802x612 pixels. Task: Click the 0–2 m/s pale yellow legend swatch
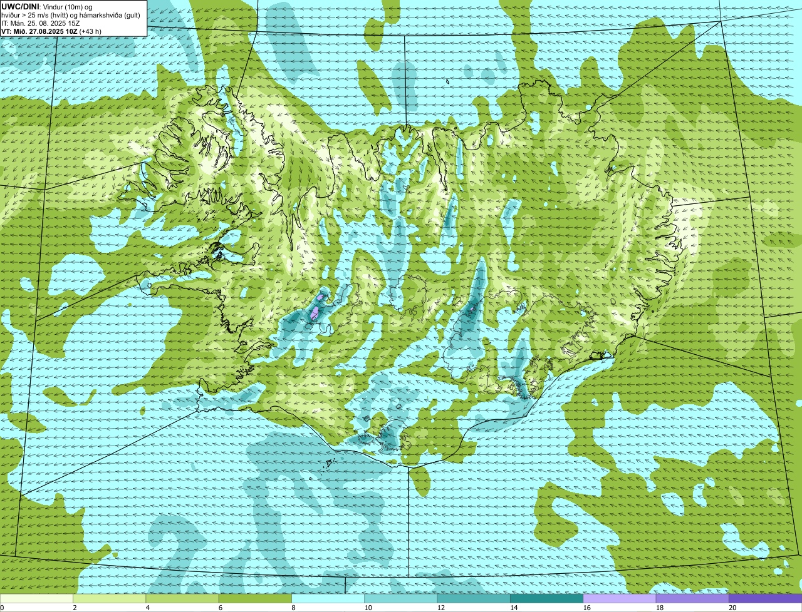36,598
